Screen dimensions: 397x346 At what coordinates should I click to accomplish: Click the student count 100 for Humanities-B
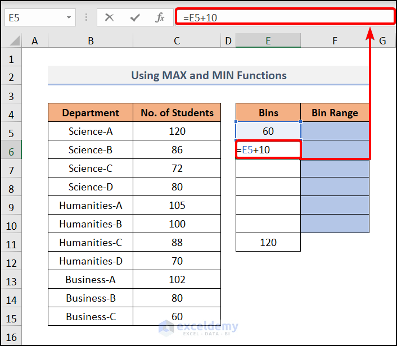coord(177,224)
